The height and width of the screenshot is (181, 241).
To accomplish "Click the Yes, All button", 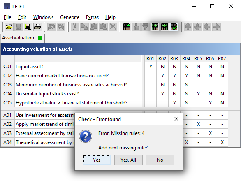I will coord(128,160).
